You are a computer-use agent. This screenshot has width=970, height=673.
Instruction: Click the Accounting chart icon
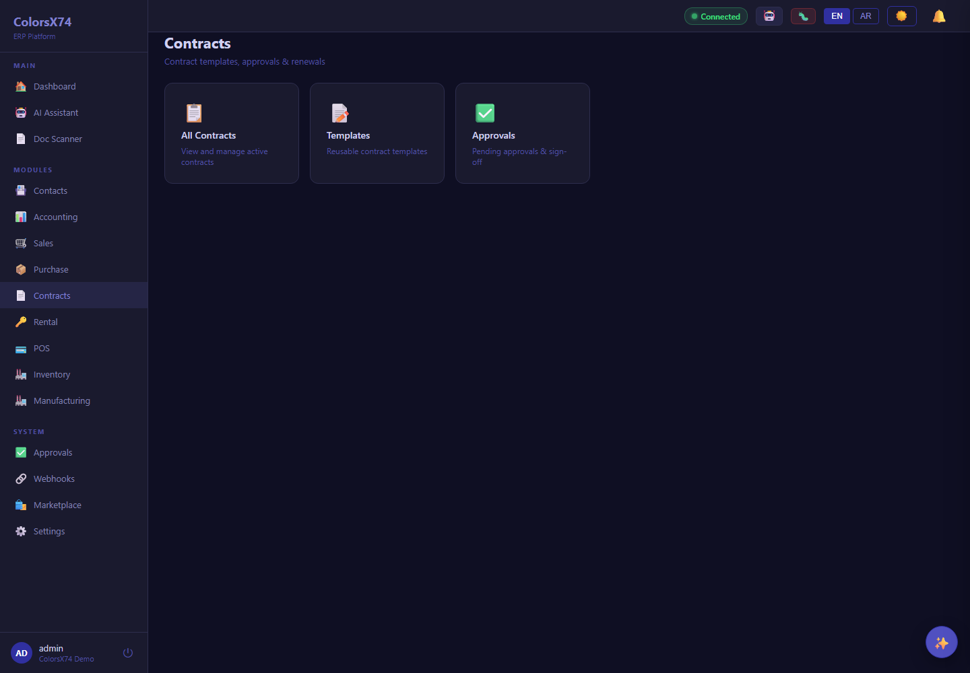click(x=21, y=217)
